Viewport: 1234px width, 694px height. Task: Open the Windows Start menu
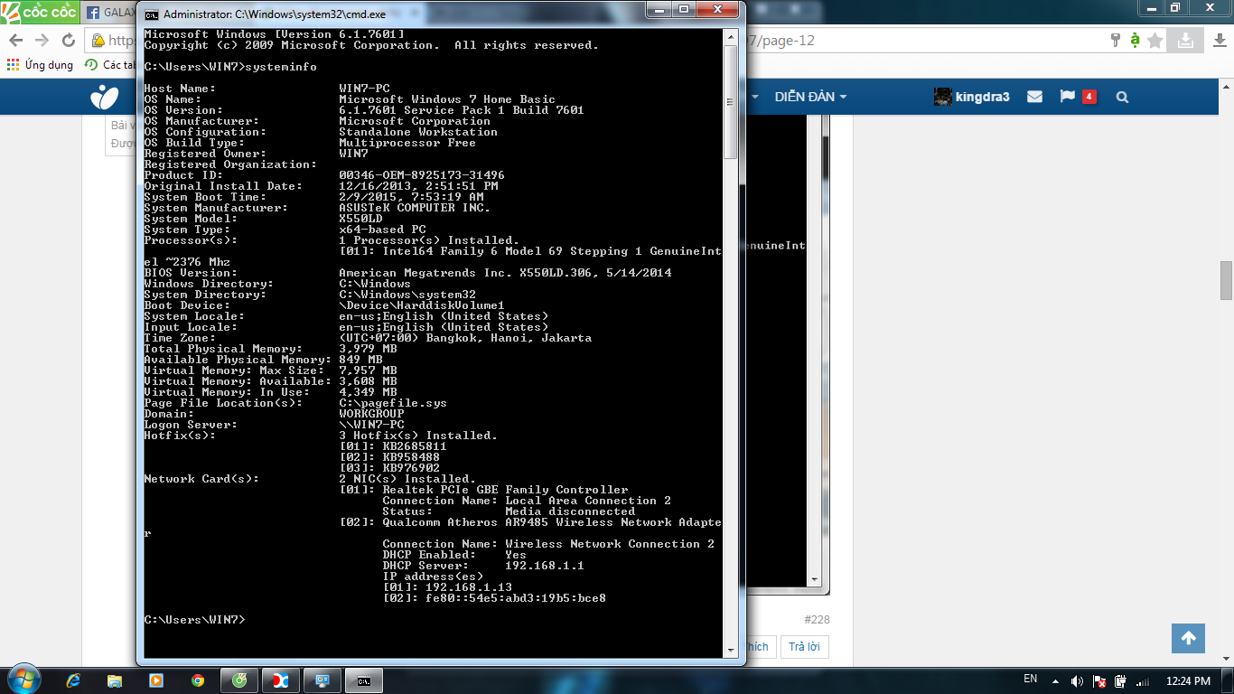23,680
